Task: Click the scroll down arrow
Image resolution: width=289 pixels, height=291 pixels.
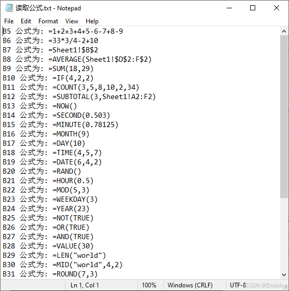Action: (x=284, y=275)
